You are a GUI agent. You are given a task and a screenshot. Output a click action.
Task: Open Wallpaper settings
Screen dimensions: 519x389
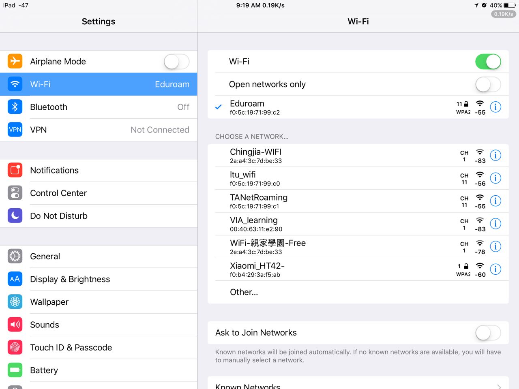point(99,302)
